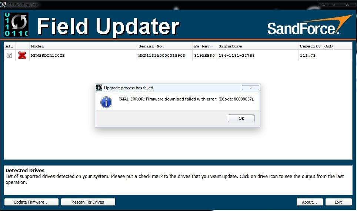The image size is (357, 211).
Task: Click capacity value 111.79
Action: pos(308,55)
